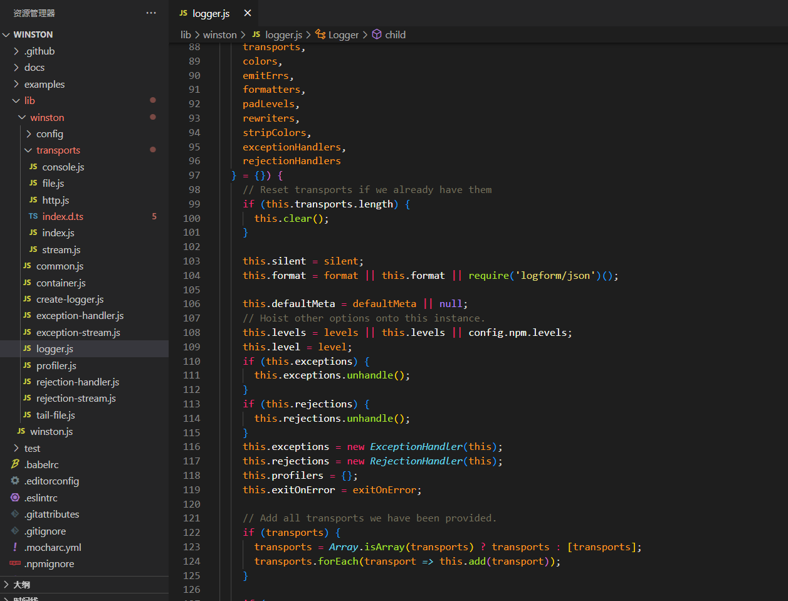The width and height of the screenshot is (788, 601).
Task: Click the winston breadcrumb segment
Action: [219, 34]
